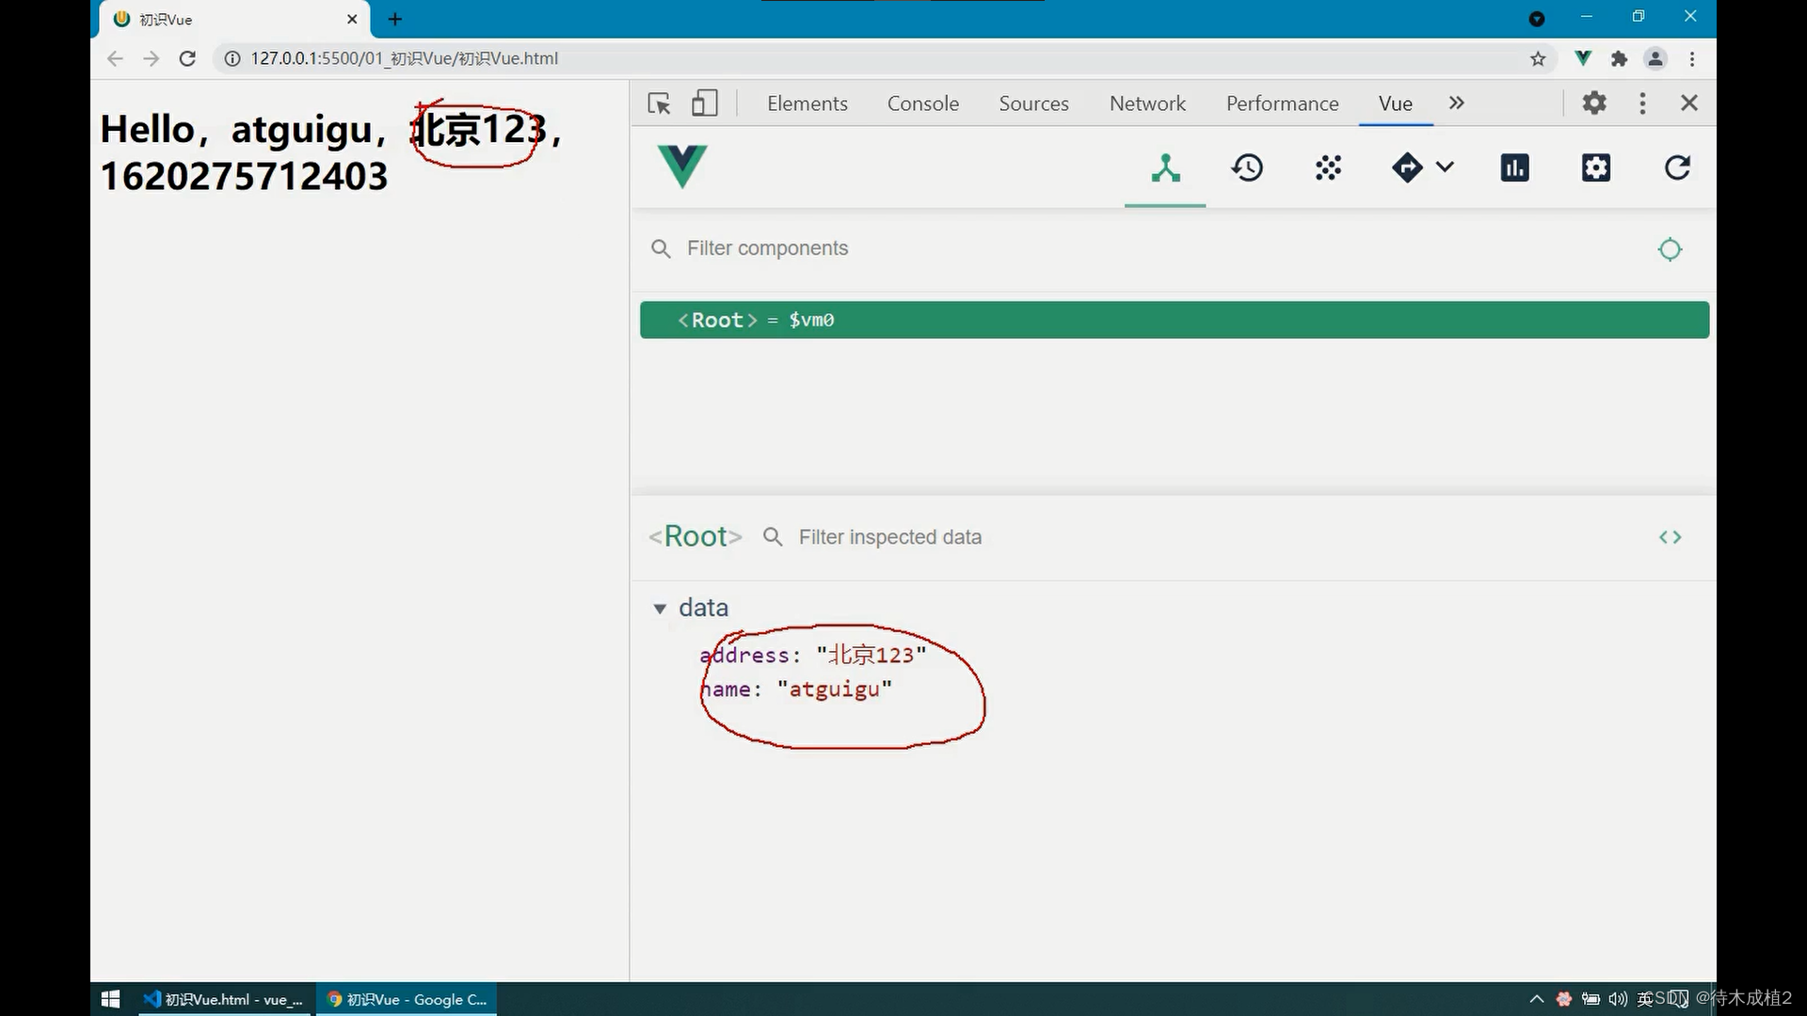Click the browser forward arrow
Image resolution: width=1807 pixels, height=1016 pixels.
pos(151,58)
